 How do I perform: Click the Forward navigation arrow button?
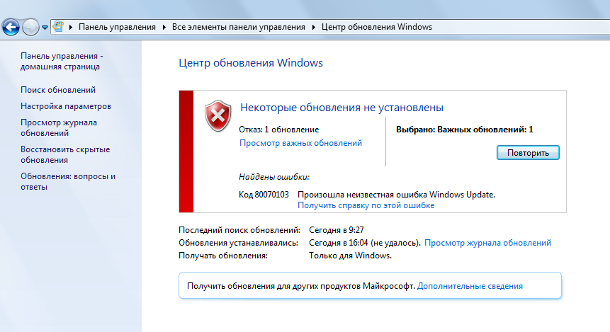(x=30, y=27)
